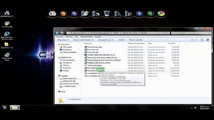214x120 pixels.
Task: Click Archivos de programa in the address bar
Action: coord(100,33)
